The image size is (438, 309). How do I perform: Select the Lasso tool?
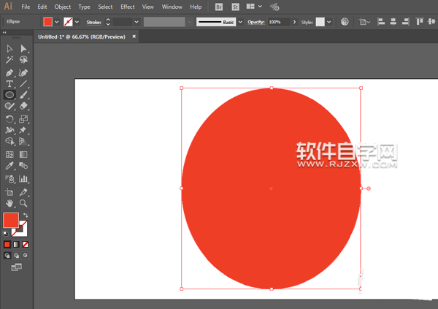(x=23, y=61)
